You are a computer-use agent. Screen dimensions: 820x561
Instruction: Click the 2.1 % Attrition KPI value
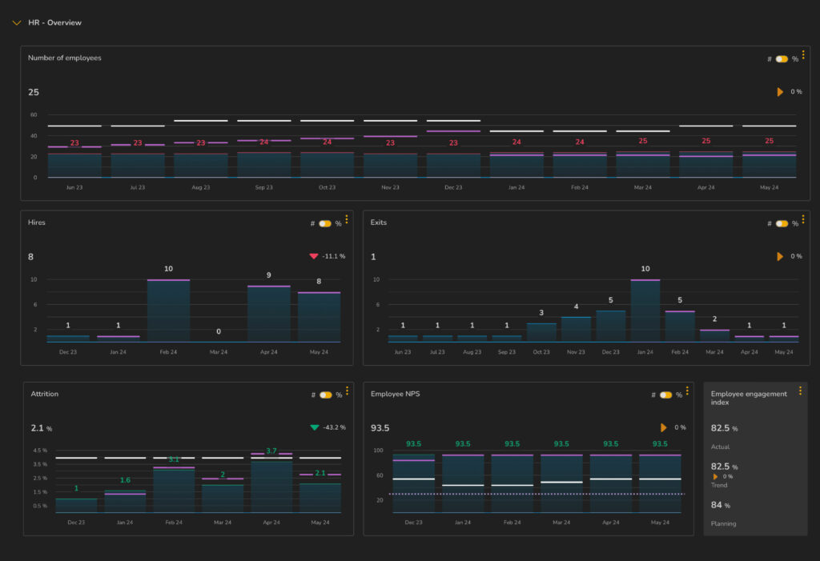click(x=40, y=428)
